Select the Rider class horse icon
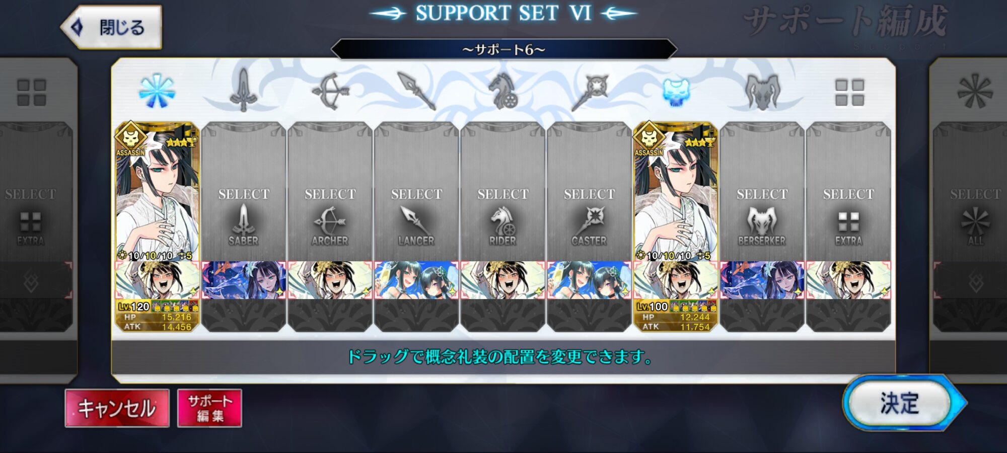1007x453 pixels. [x=502, y=91]
